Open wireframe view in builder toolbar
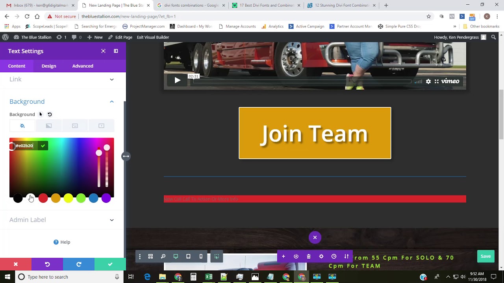The width and height of the screenshot is (504, 283). (150, 256)
